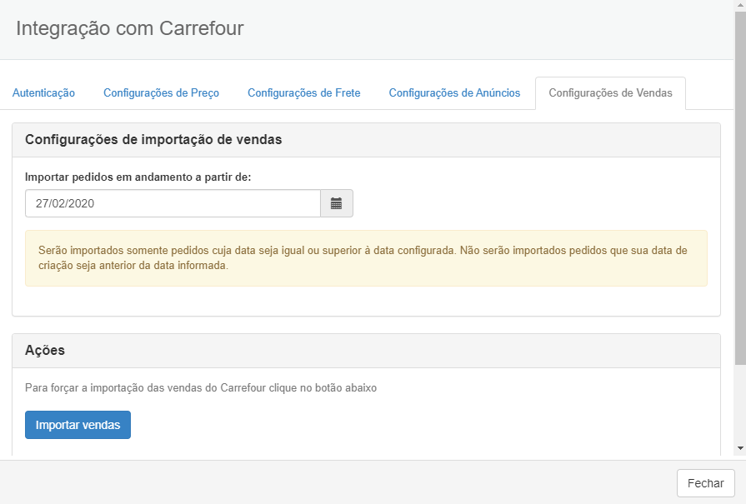Screen dimensions: 746x504
Task: Select the Configurações de Vendas tab
Action: (x=610, y=93)
